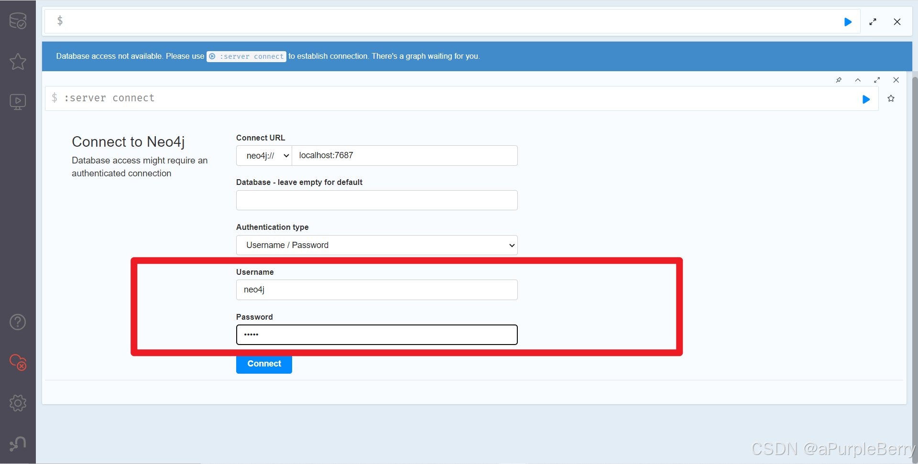Open the Authentication type dropdown
918x464 pixels.
click(377, 245)
